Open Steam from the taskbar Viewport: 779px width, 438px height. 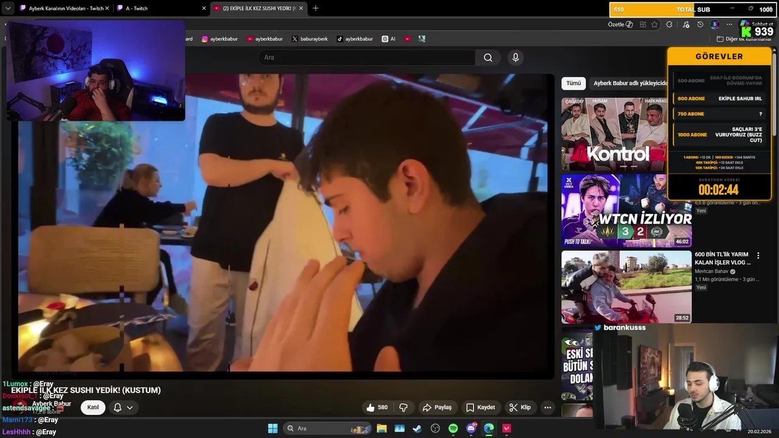(417, 428)
